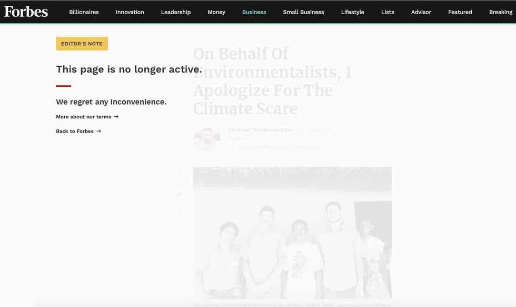Click the faded climate scare article headline

coord(271,81)
